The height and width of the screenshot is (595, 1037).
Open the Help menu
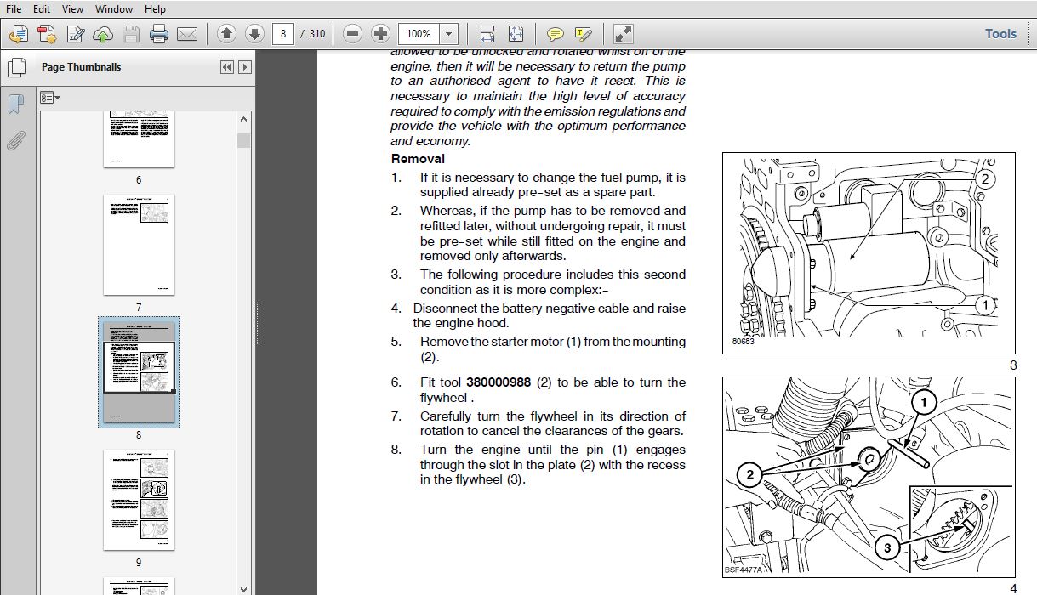click(155, 8)
